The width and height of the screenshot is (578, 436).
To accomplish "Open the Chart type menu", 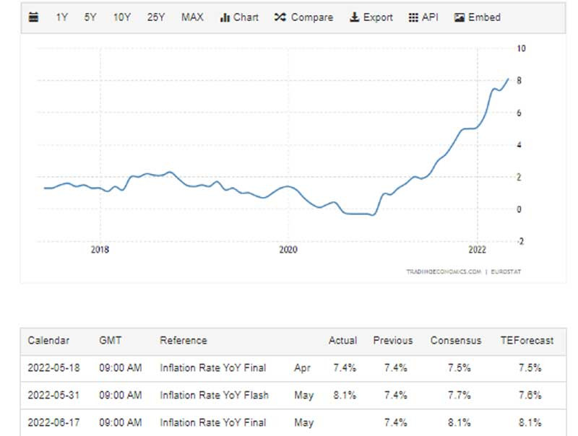I will pos(238,17).
